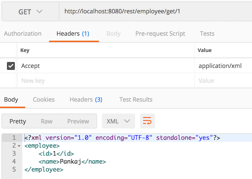Screen dimensions: 252x179
Task: Open the response Cookies tab
Action: (44, 100)
